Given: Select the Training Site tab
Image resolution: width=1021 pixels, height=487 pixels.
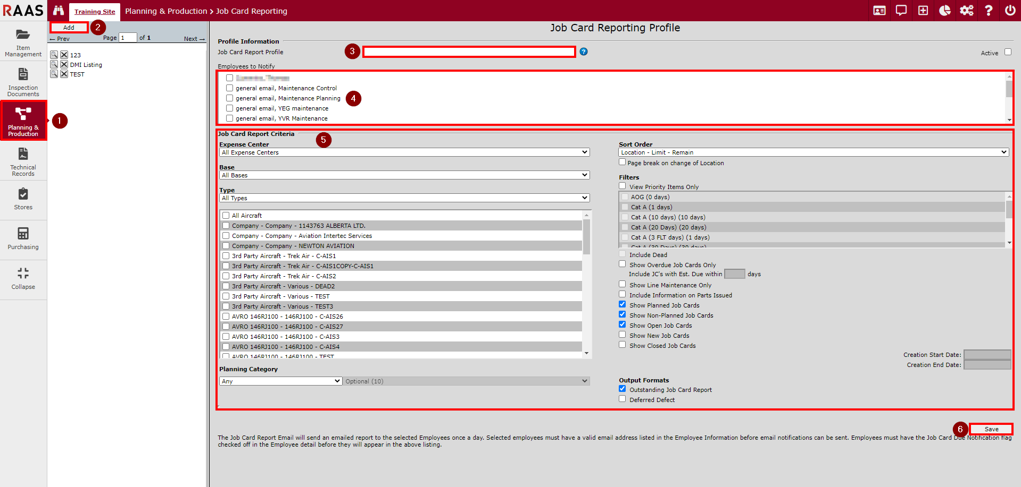Looking at the screenshot, I should (x=95, y=12).
